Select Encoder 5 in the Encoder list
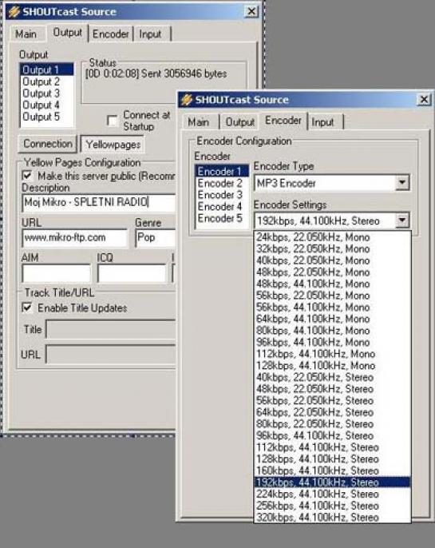 tap(222, 218)
